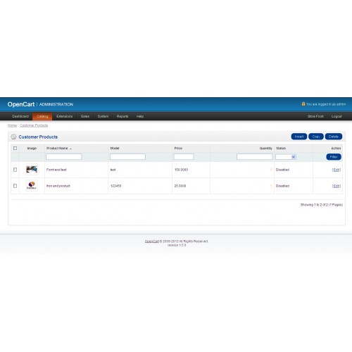Click the Insert button

tap(299, 137)
